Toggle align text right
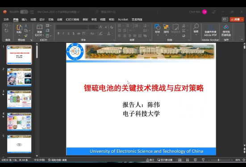Screen dimensions: 246x167 tap(130, 36)
